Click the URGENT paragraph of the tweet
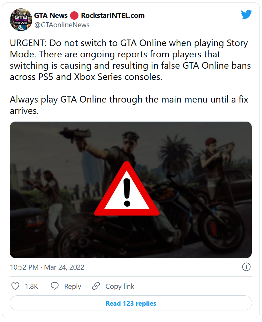Screen dimensions: 262x322 coord(128,60)
